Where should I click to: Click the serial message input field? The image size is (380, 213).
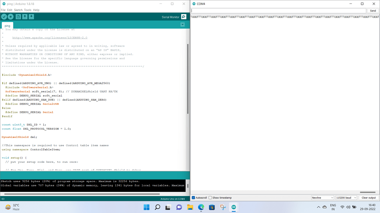coord(278,11)
